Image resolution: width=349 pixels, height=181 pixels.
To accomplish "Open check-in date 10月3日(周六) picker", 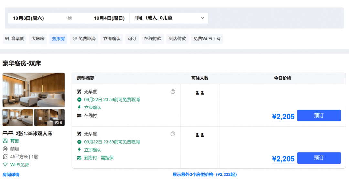I will tap(28, 18).
